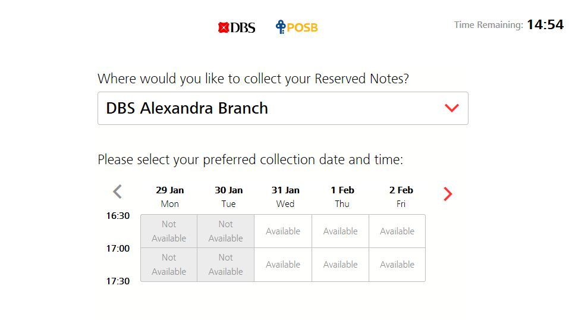Click the POSB logo
The height and width of the screenshot is (320, 569).
click(x=297, y=27)
